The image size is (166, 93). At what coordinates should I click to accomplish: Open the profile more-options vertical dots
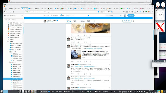point(133,21)
